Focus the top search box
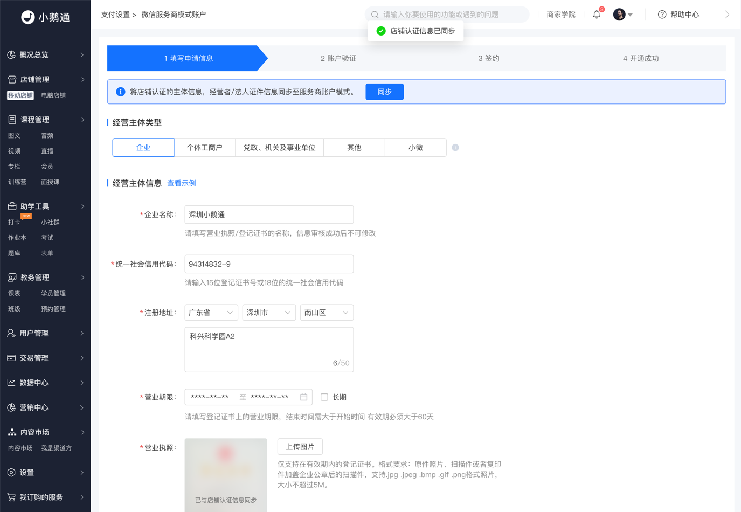Image resolution: width=741 pixels, height=512 pixels. tap(447, 15)
